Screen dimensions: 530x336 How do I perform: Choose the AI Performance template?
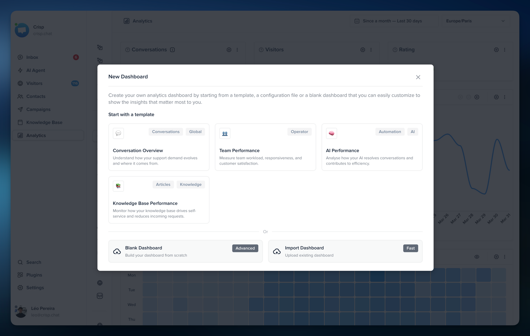click(x=372, y=147)
